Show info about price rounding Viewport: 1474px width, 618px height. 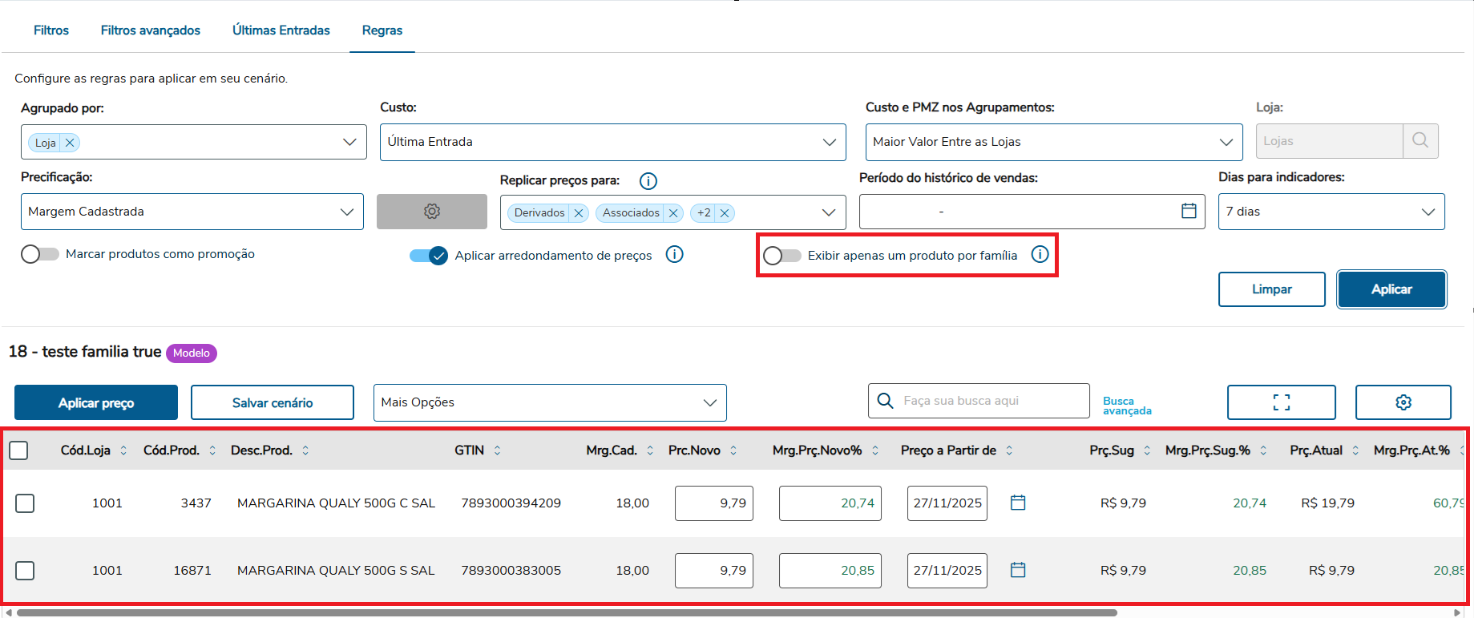click(675, 255)
